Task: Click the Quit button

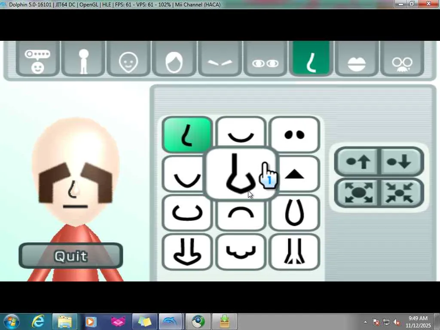Action: coord(71,256)
